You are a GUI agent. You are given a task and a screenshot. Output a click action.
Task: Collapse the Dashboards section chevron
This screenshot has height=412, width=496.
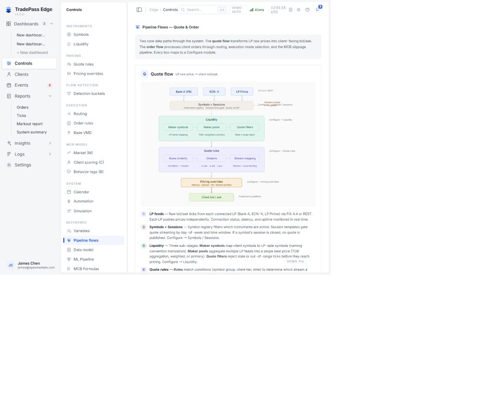[51, 24]
